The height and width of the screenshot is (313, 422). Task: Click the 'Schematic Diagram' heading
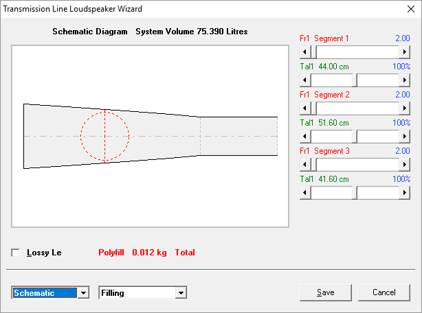[x=90, y=32]
